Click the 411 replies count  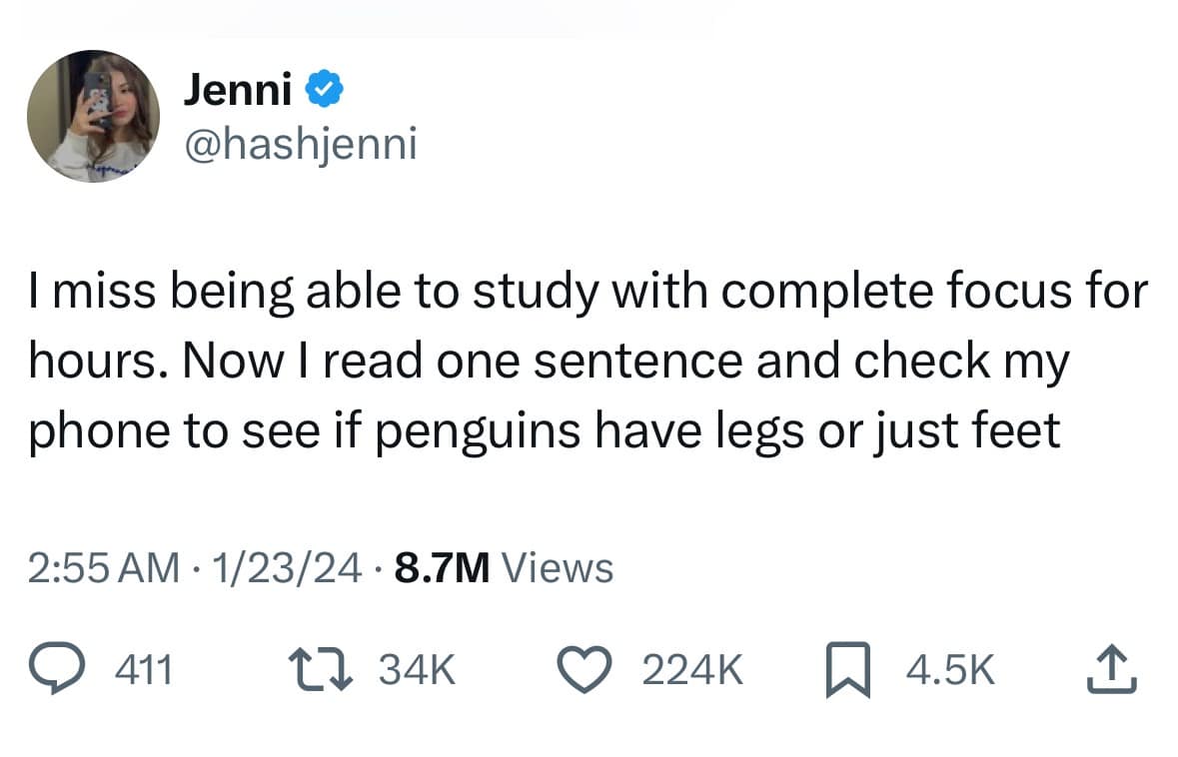coord(143,669)
